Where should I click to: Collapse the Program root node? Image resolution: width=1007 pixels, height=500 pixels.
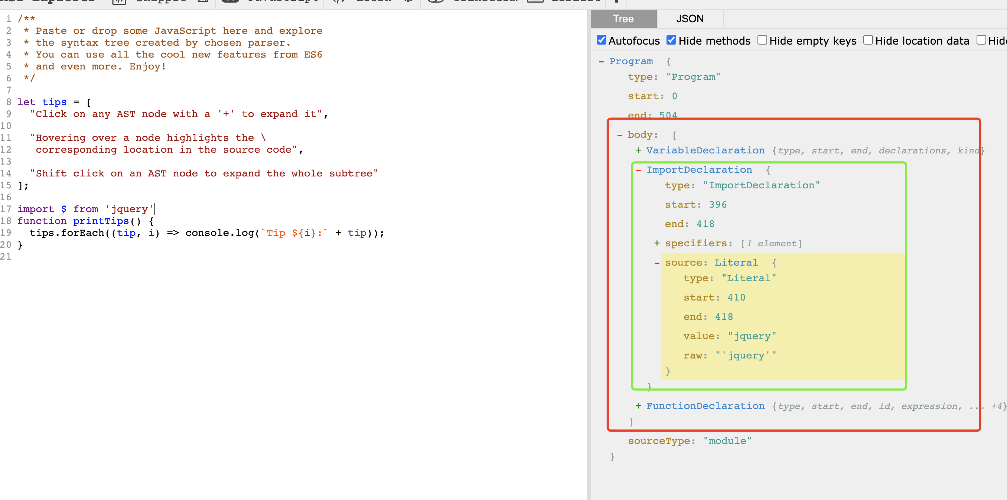coord(601,62)
